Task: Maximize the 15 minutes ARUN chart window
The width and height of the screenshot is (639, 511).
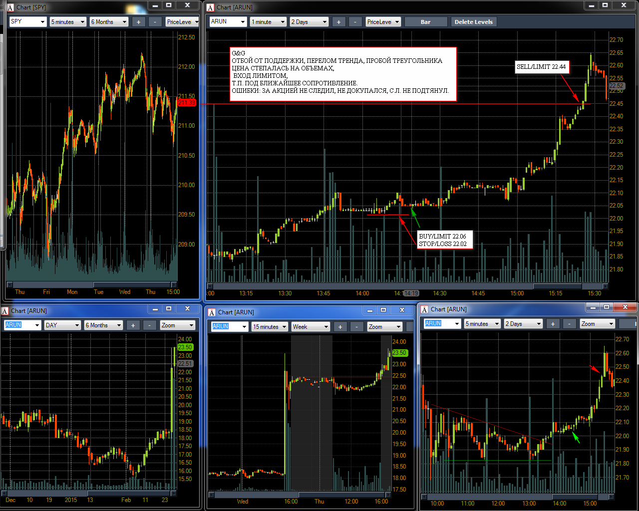Action: click(x=383, y=310)
